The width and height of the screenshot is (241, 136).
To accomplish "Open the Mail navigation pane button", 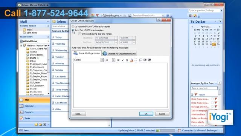I will click(x=34, y=100).
